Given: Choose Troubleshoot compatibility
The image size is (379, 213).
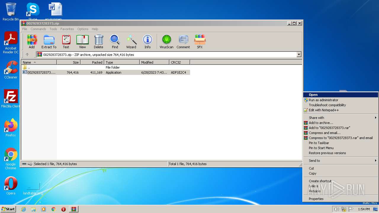Looking at the screenshot, I should 341,105.
